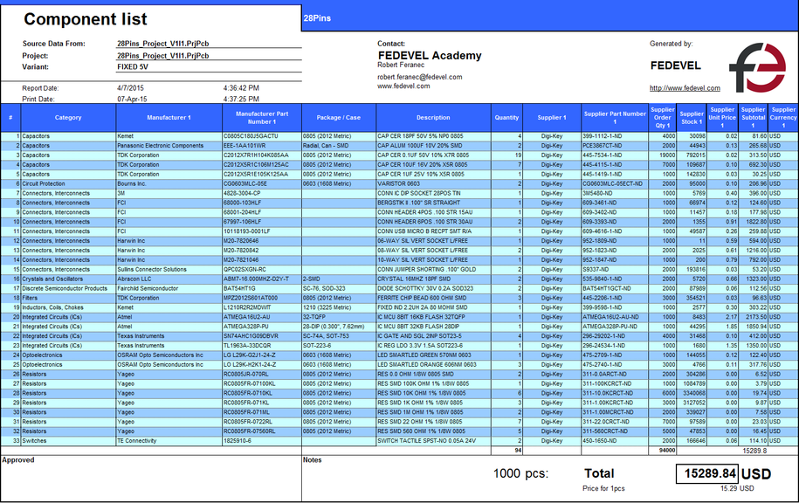Viewport: 799px width, 503px height.
Task: Select the 32-TQFP package cell
Action: pos(339,317)
